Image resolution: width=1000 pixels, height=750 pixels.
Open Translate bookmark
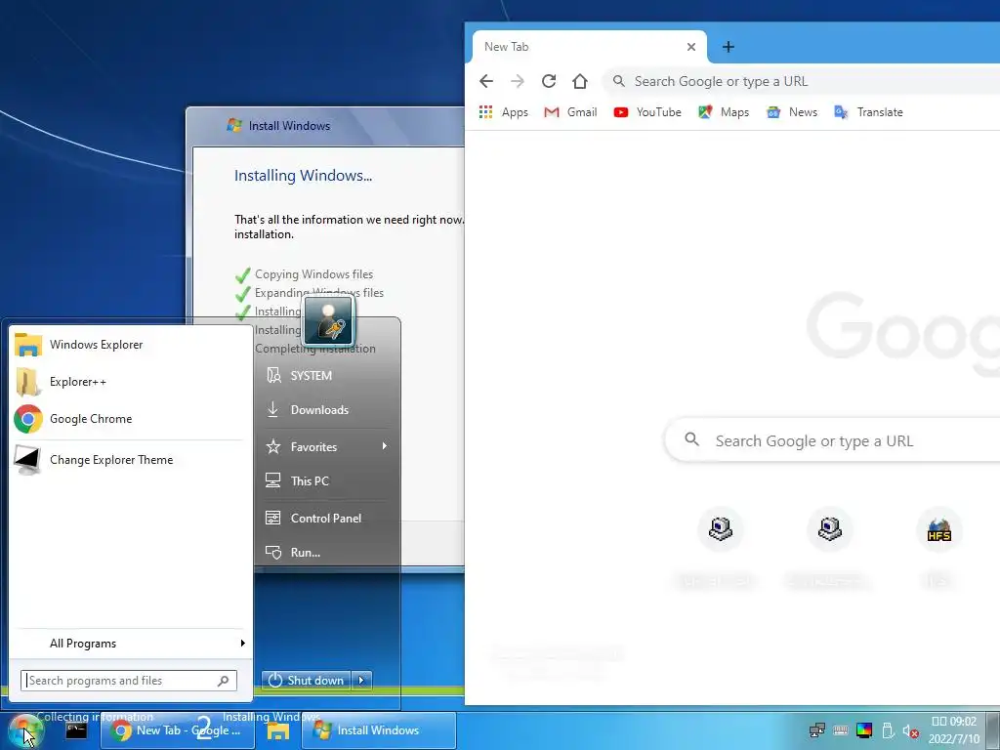(x=868, y=112)
